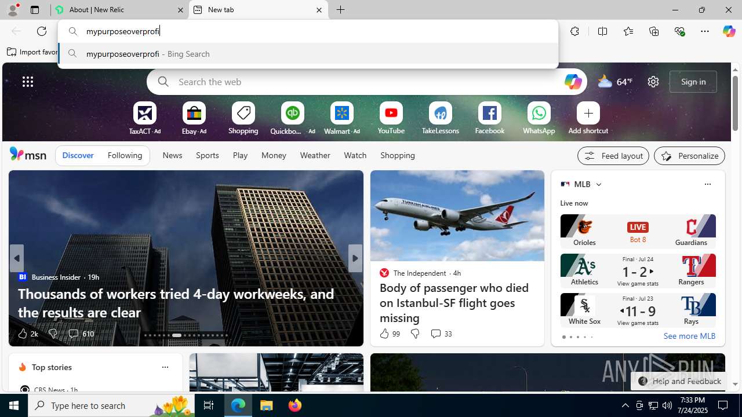Open Help and Feedback
742x417 pixels.
[679, 381]
